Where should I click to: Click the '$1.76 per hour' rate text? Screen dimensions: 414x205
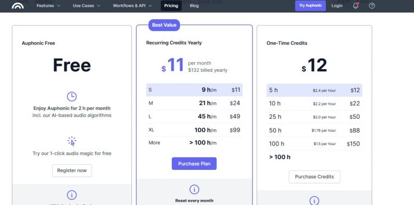tap(324, 131)
